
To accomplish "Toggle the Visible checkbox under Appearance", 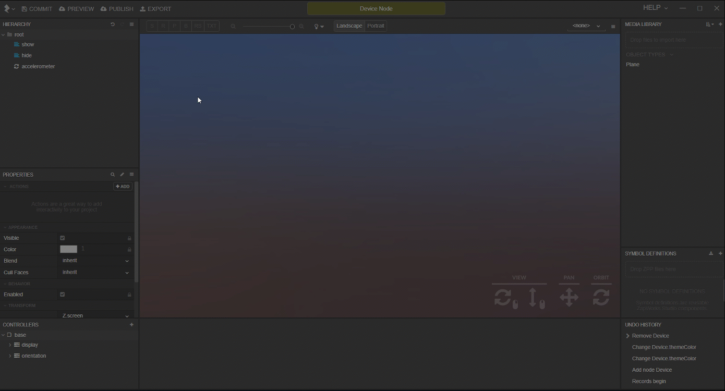I will (x=62, y=238).
